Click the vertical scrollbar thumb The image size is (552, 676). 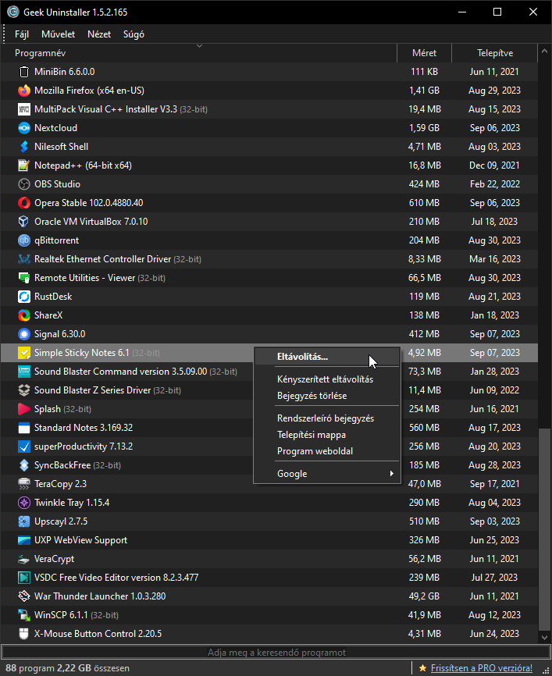[x=545, y=529]
